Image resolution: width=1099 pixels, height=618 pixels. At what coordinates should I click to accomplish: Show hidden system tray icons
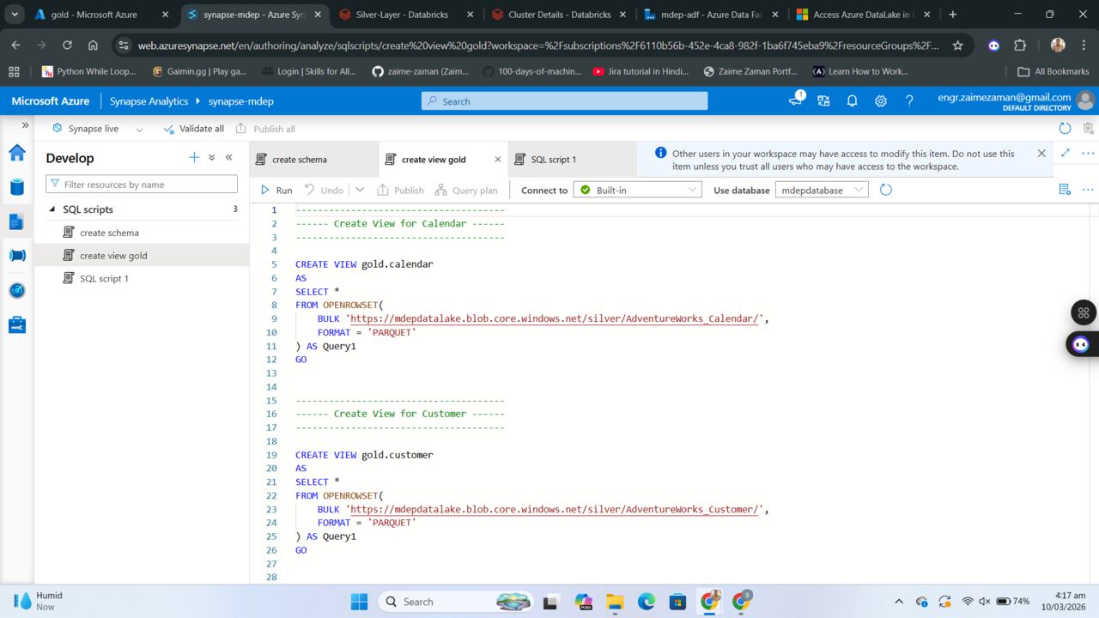(x=899, y=602)
